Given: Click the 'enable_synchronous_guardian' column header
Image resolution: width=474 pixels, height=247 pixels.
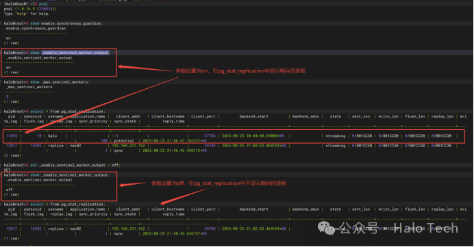Looking at the screenshot, I should (x=36, y=28).
